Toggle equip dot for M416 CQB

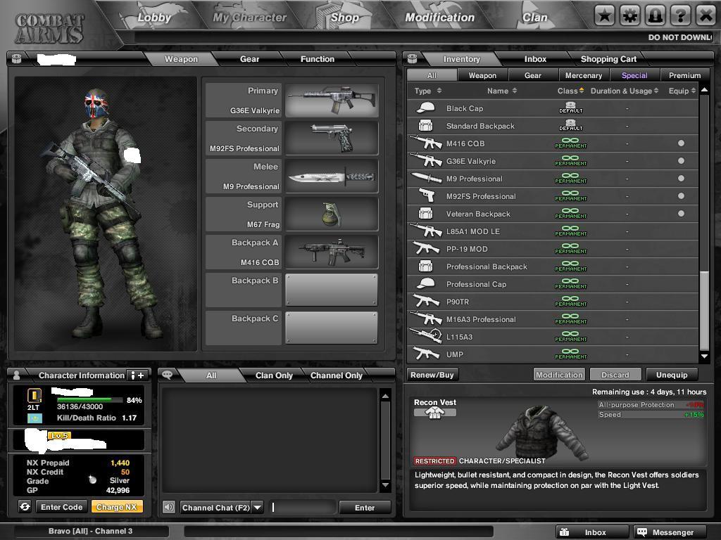[681, 143]
